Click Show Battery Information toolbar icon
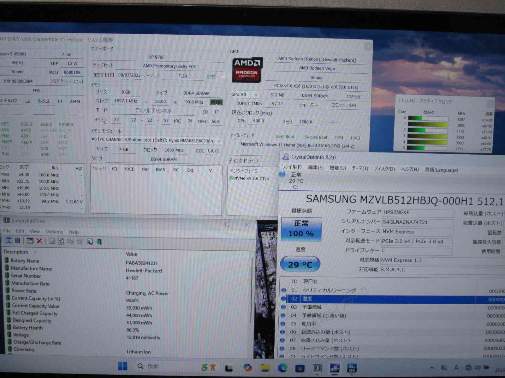This screenshot has width=505, height=378. tap(9, 241)
